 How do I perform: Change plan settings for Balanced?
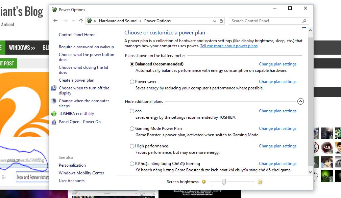click(x=277, y=64)
